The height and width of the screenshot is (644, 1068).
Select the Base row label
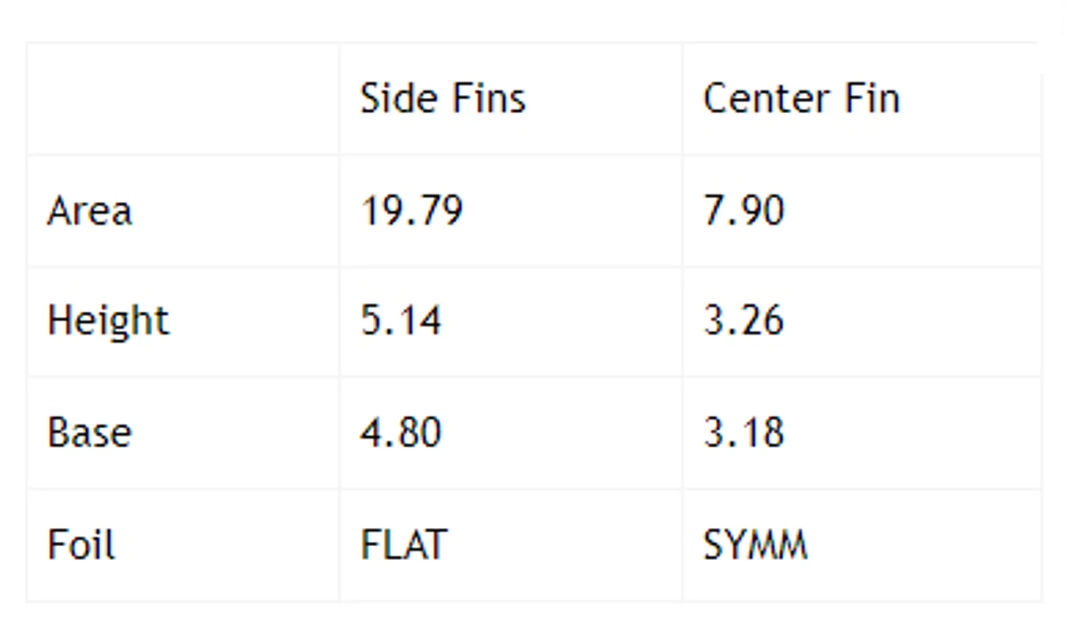point(90,432)
